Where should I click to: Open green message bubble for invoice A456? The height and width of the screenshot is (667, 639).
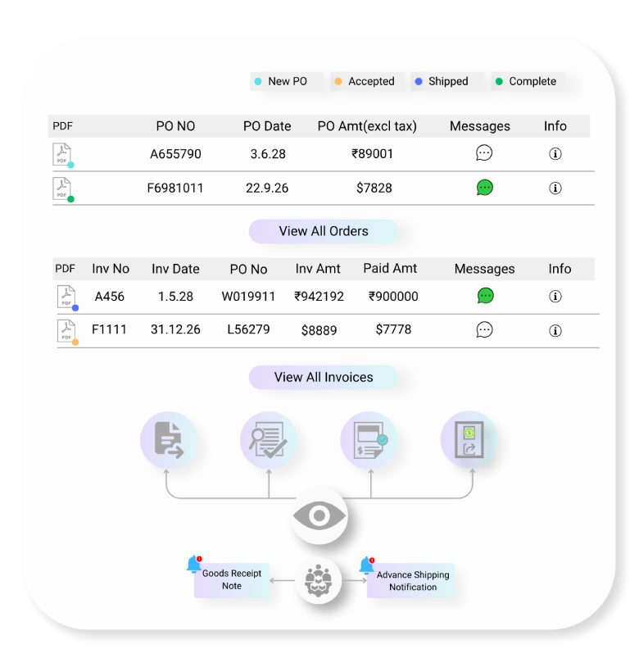pos(486,296)
